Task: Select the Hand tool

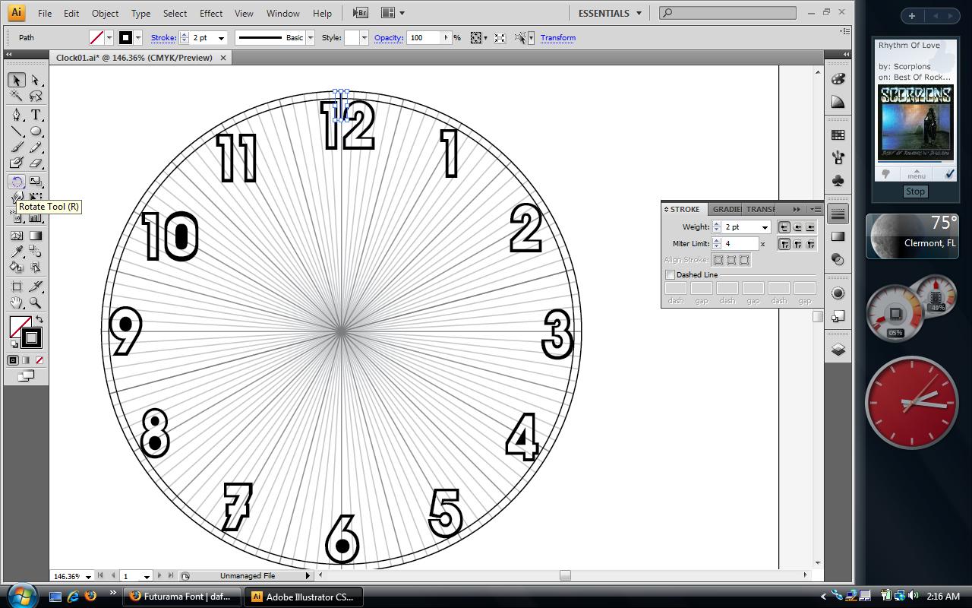Action: (17, 302)
